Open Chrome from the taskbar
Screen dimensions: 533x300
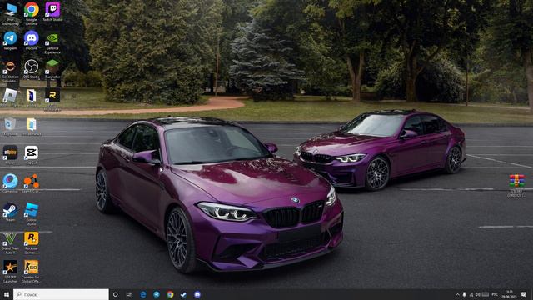point(170,294)
